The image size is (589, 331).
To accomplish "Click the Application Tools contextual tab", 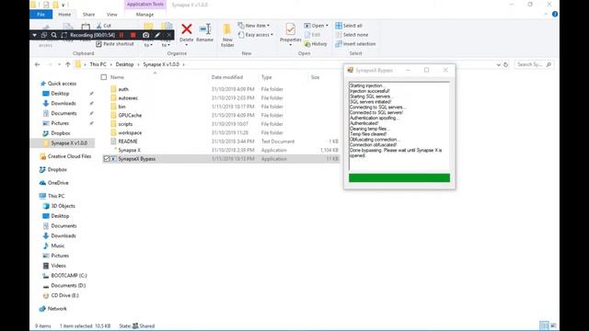I will point(145,5).
